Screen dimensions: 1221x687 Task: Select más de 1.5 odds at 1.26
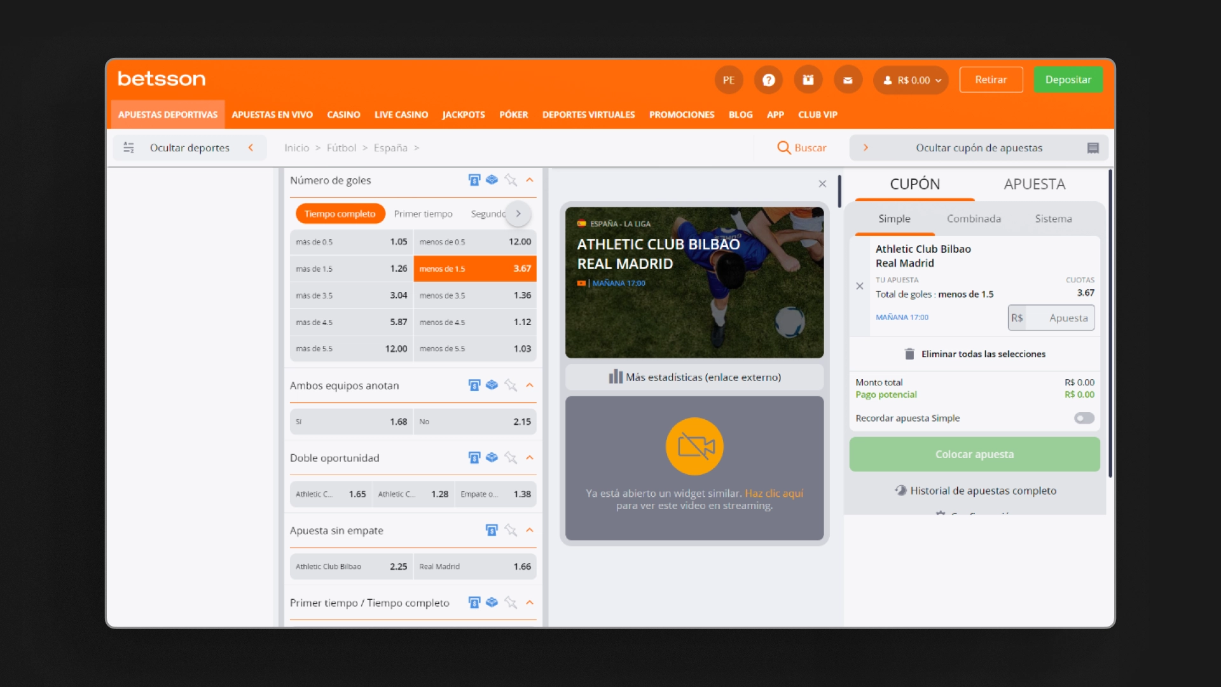click(x=351, y=268)
